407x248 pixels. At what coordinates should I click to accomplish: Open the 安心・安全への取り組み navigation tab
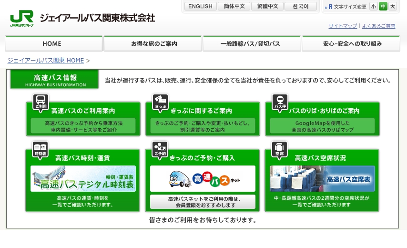pyautogui.click(x=351, y=43)
